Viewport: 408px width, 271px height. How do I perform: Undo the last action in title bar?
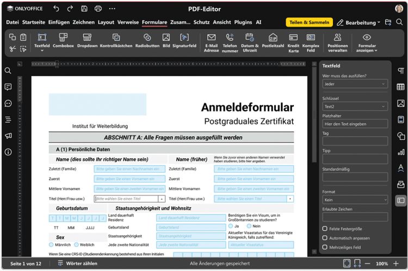coord(56,9)
